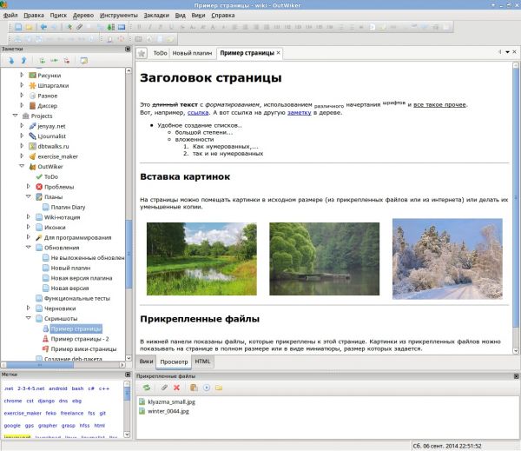
Task: Collapse the Обновления tree node
Action: [28, 248]
